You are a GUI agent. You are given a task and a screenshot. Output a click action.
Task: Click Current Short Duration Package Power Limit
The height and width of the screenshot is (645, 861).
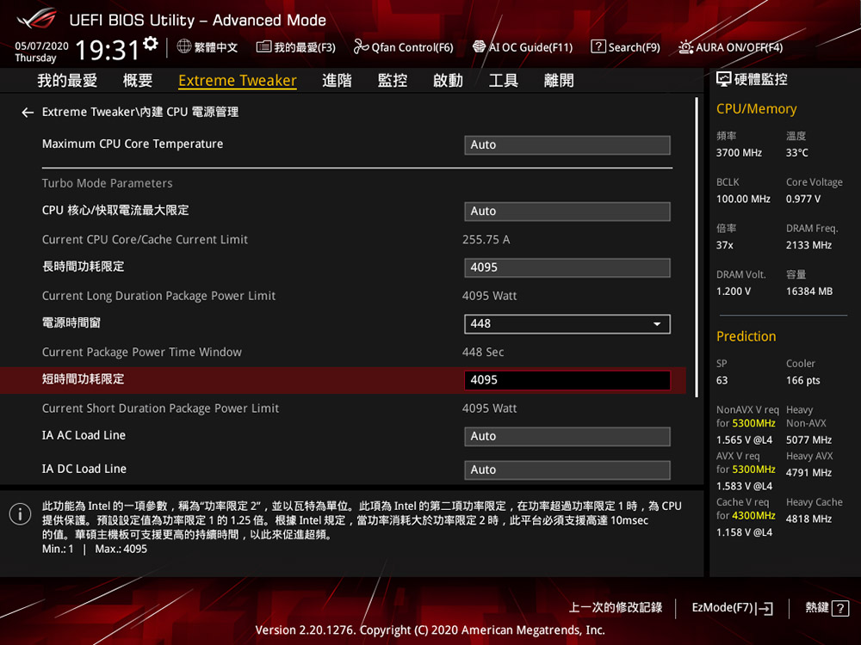click(160, 408)
